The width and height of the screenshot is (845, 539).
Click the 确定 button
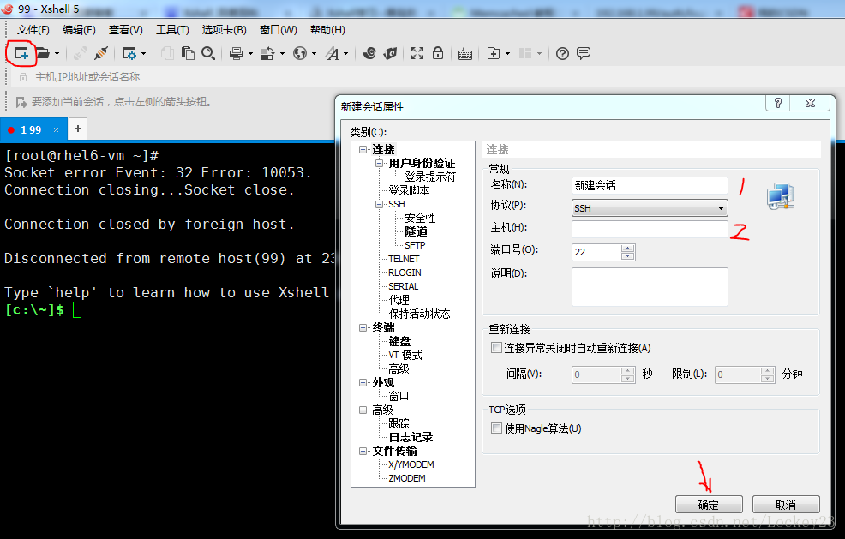coord(709,505)
